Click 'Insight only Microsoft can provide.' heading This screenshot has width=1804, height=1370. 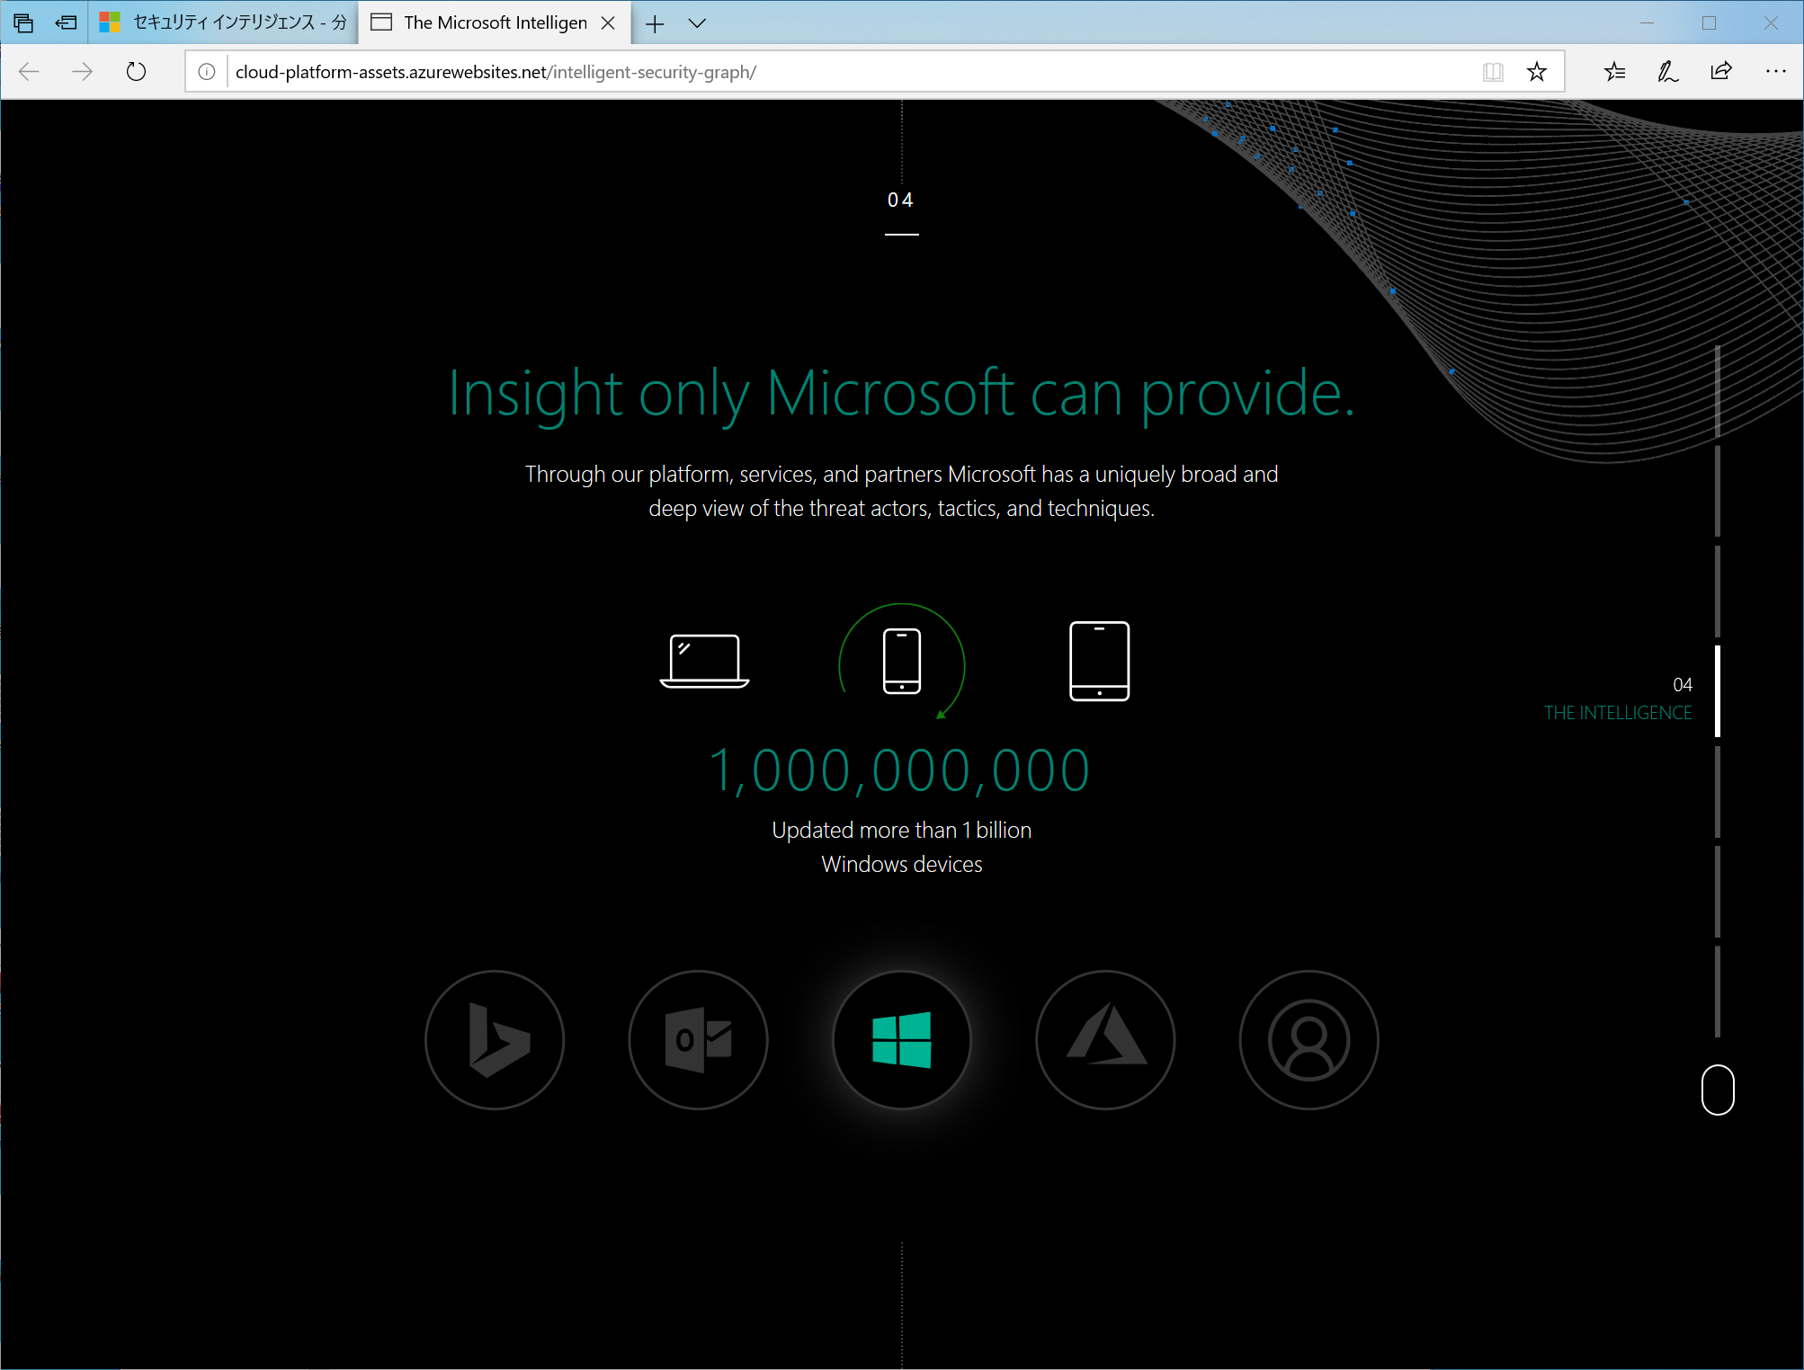901,394
